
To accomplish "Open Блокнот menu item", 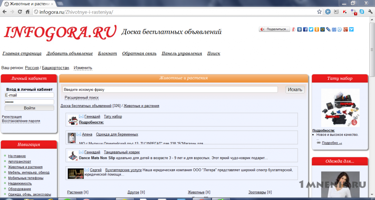I will tap(107, 53).
